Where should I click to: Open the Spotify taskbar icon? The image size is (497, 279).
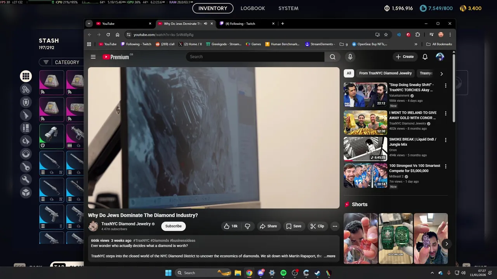(x=283, y=273)
